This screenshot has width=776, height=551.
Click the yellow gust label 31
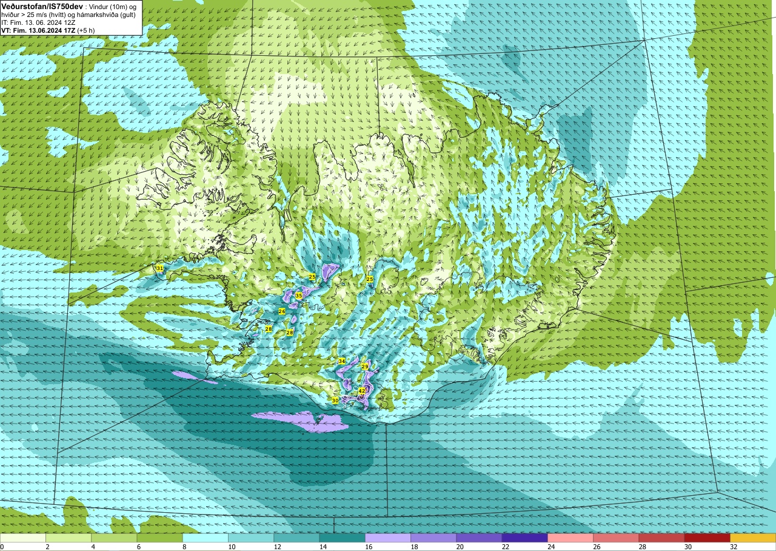click(159, 268)
